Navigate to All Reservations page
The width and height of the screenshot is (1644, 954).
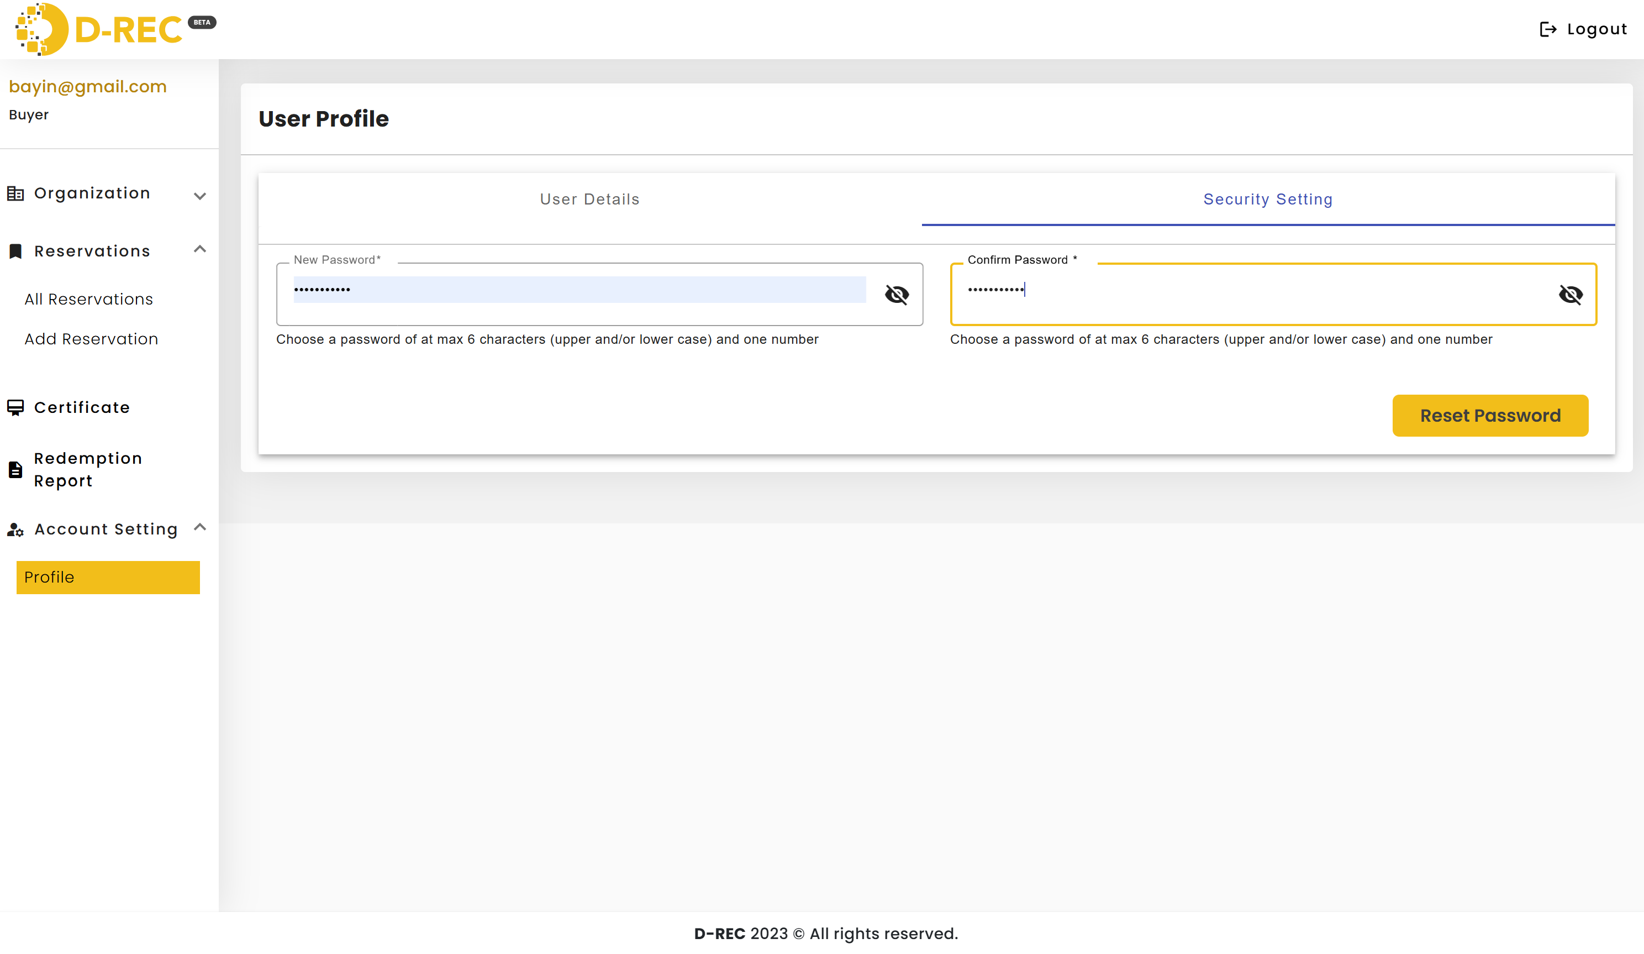88,298
